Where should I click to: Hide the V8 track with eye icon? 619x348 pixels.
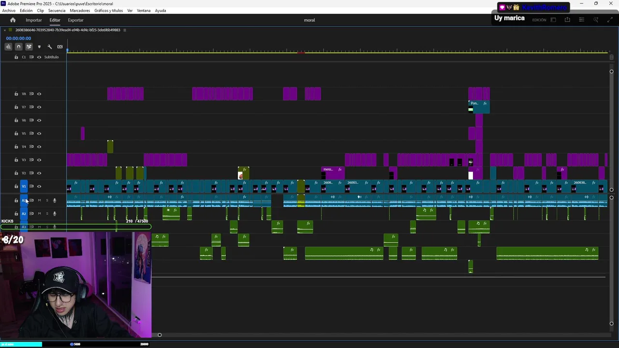39,94
